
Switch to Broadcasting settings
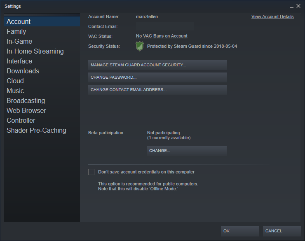(x=42, y=101)
